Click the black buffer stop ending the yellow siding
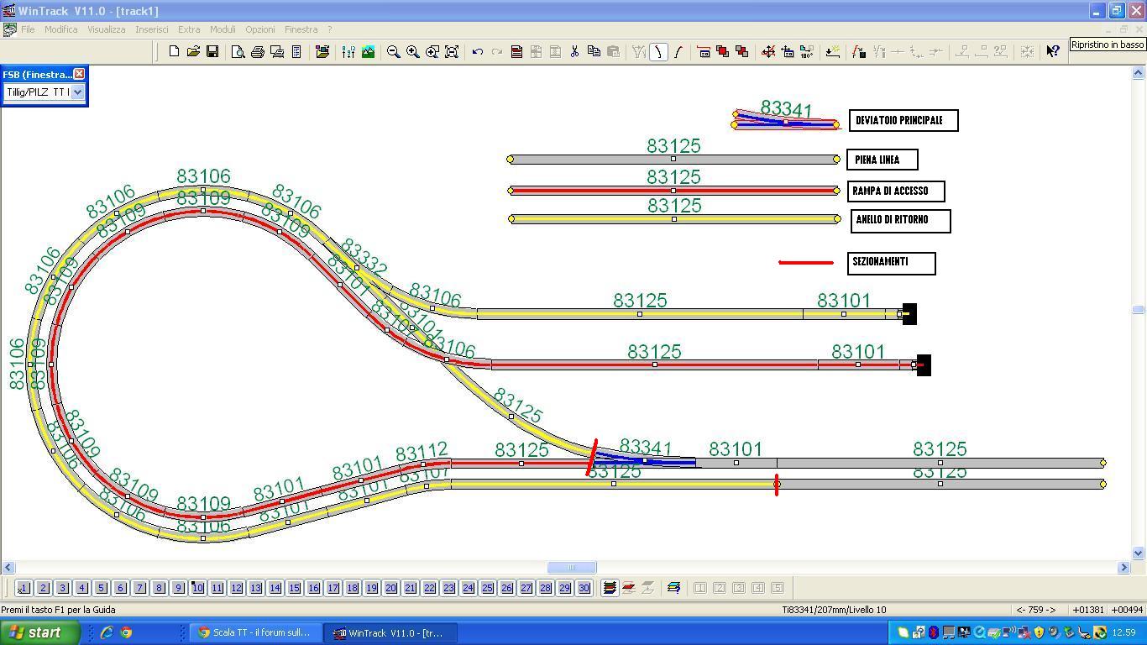1147x645 pixels. click(909, 314)
